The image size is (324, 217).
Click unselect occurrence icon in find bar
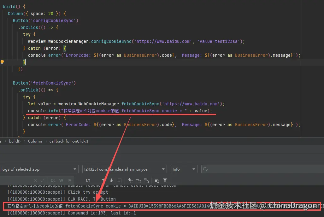[138, 180]
